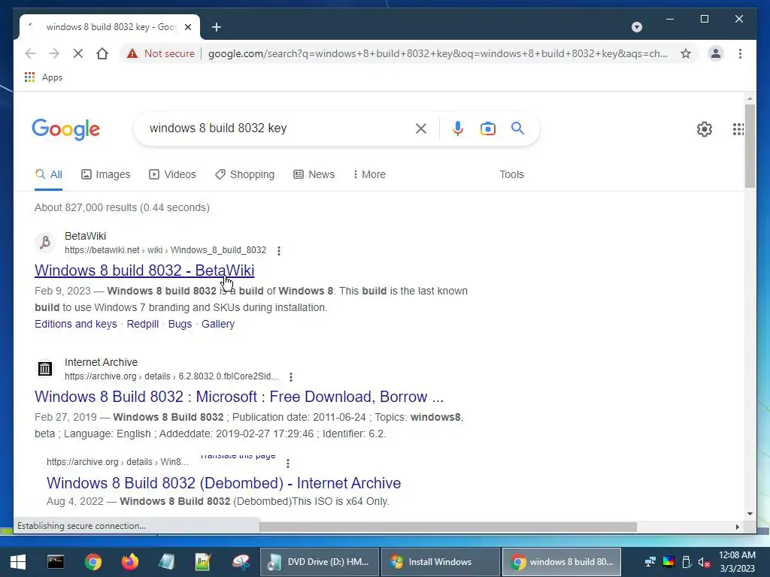
Task: Open the new tab plus button
Action: click(217, 27)
